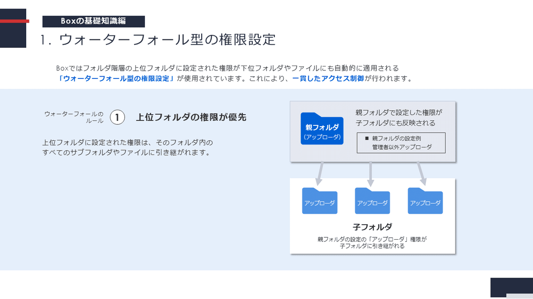The height and width of the screenshot is (299, 533).
Task: Click the caption 親フォルダの設定の「アップローダ」権限が
Action: click(x=372, y=239)
